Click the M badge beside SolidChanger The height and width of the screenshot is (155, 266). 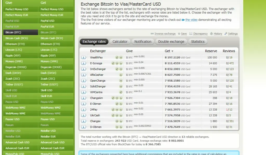pos(121,86)
